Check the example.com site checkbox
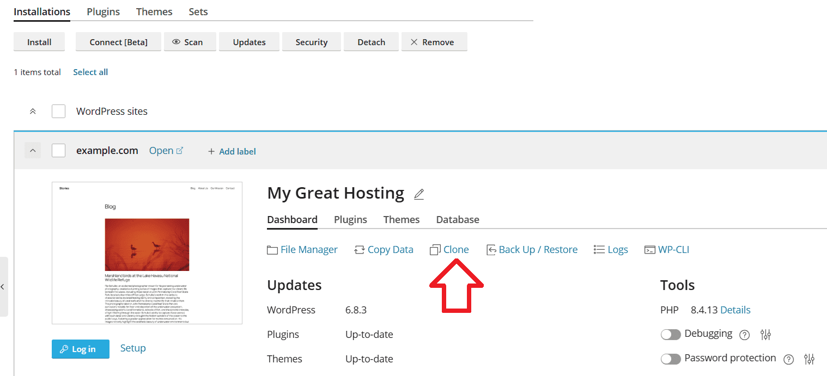827x376 pixels. tap(58, 151)
